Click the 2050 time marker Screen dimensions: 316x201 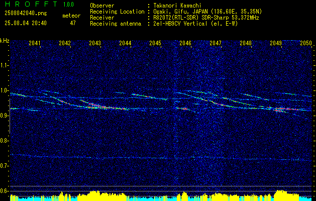[306, 43]
